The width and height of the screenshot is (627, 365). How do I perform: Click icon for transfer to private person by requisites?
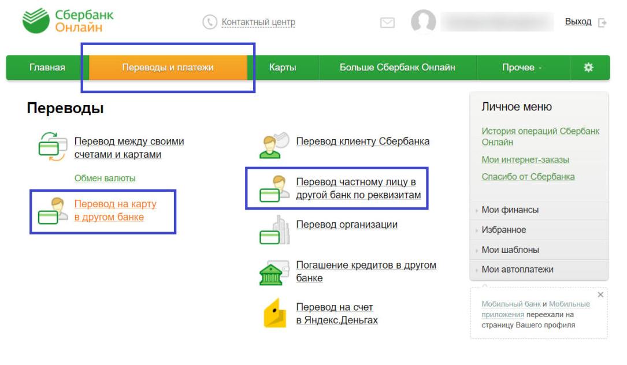tap(274, 188)
